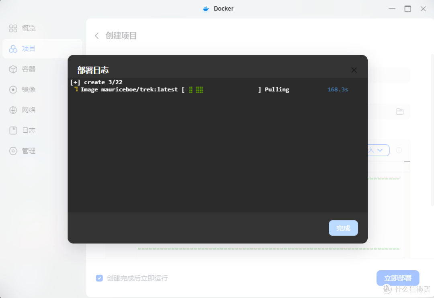The width and height of the screenshot is (434, 298).
Task: Click the 镜像 disc icon
Action: tap(13, 89)
